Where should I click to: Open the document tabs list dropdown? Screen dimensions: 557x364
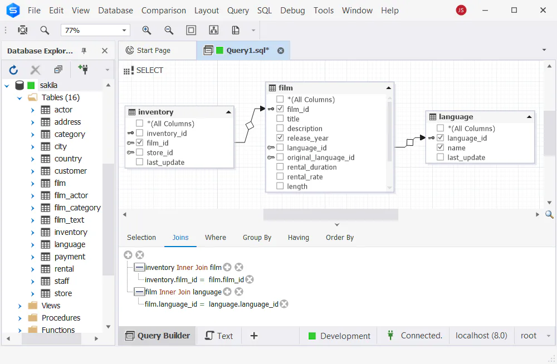[x=544, y=50]
